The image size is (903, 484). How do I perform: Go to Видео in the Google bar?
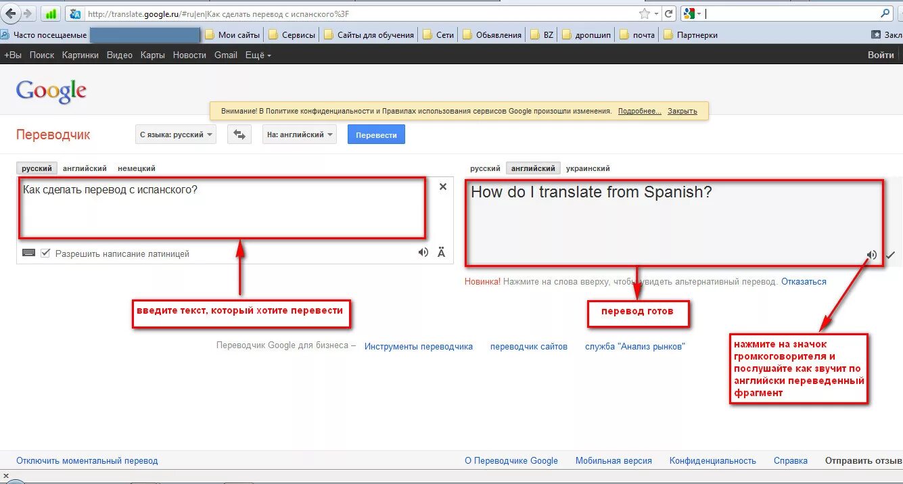coord(120,55)
